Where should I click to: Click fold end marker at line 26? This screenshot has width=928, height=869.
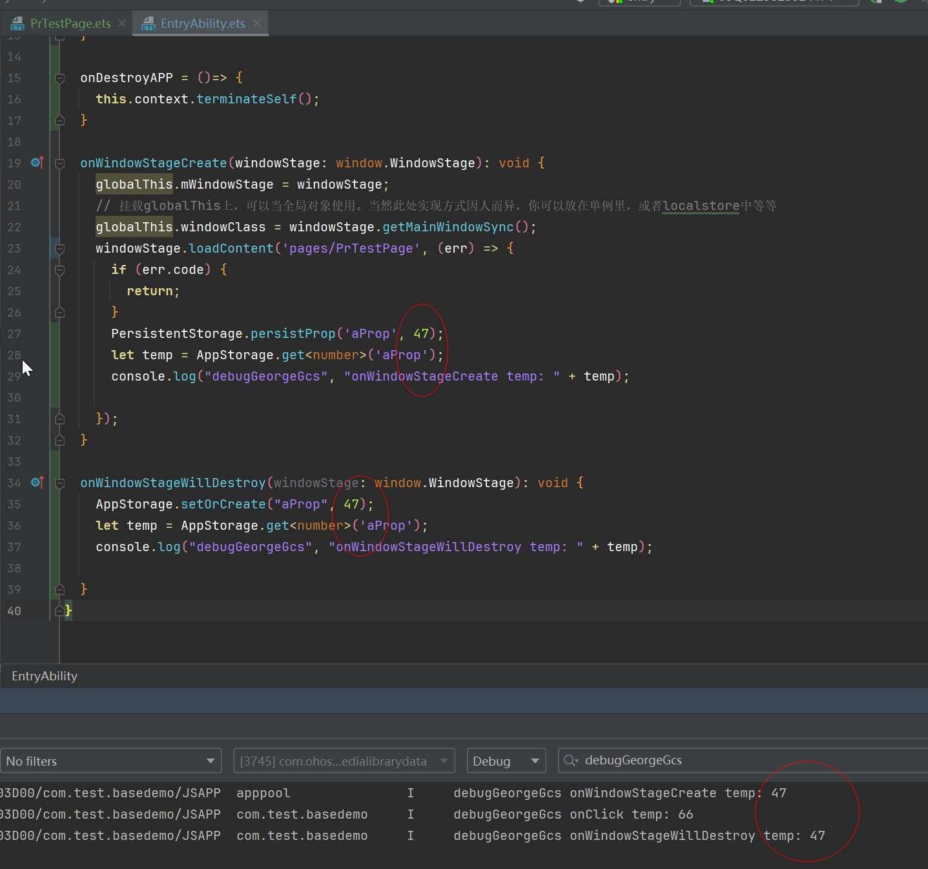pos(59,312)
